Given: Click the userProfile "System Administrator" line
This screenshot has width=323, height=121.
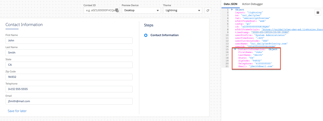Looking at the screenshot, I should [x=261, y=35].
